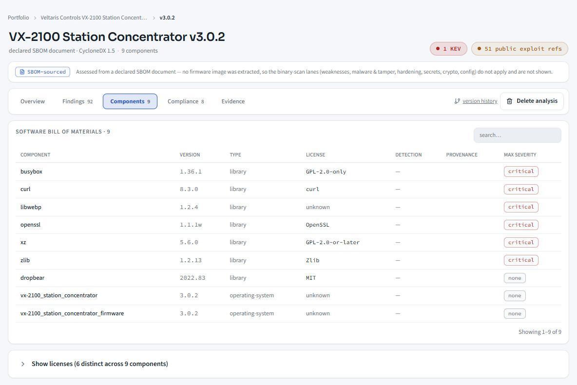Screen dimensions: 577x385
Task: Sort by the VERSION column header
Action: (190, 155)
